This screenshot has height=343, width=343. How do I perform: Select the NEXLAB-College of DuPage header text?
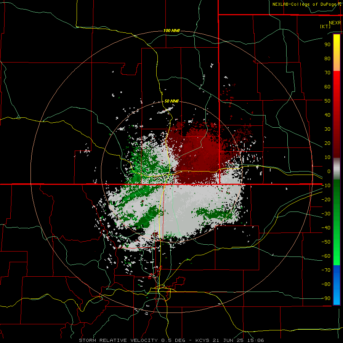pos(306,4)
